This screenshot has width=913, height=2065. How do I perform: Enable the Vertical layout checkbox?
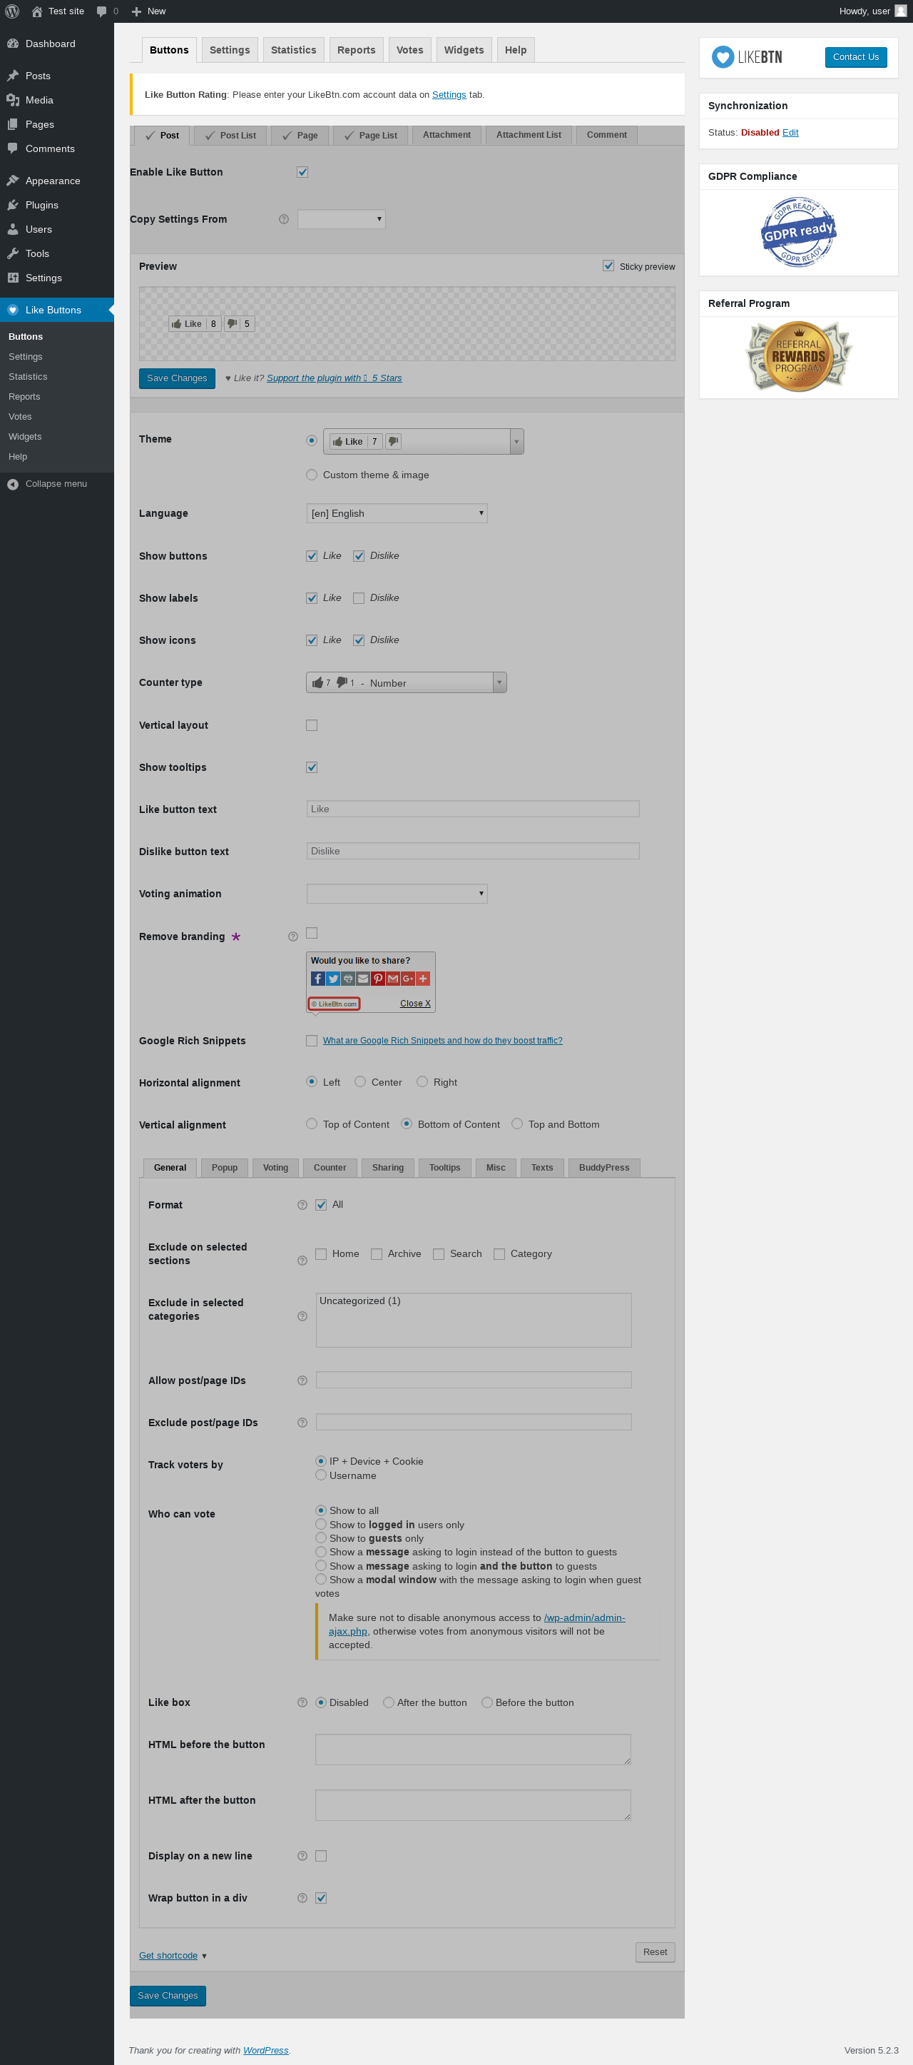point(312,725)
